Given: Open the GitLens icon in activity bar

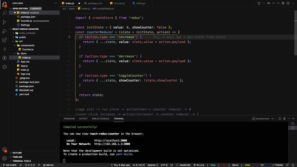Looking at the screenshot, I should pos(4,49).
